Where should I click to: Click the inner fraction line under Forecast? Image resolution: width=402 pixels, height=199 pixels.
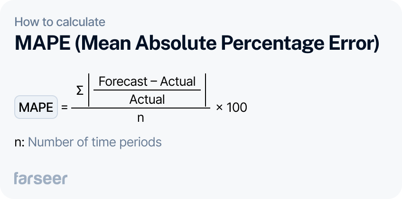pyautogui.click(x=147, y=90)
